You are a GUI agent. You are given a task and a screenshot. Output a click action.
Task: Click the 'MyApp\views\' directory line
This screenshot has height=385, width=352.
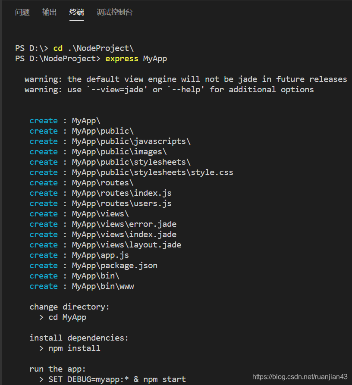pos(79,213)
